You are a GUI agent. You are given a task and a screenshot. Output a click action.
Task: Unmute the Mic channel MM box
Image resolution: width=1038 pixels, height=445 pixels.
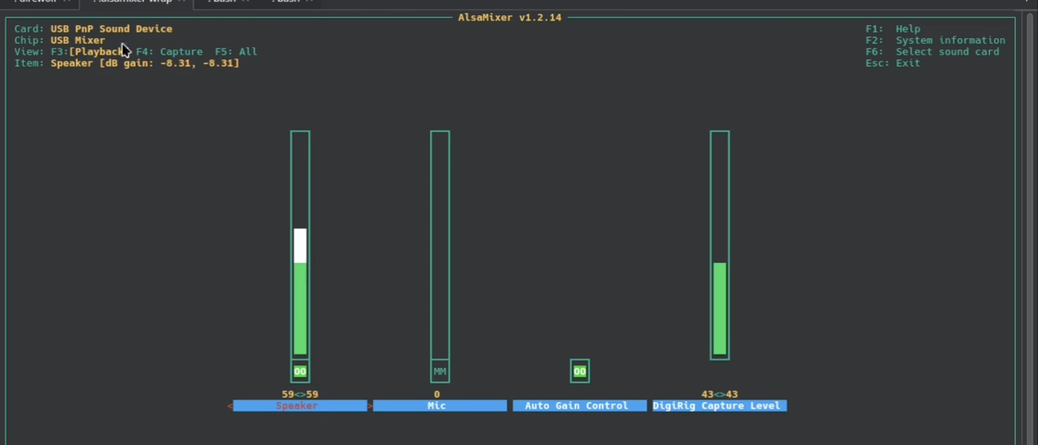click(440, 371)
